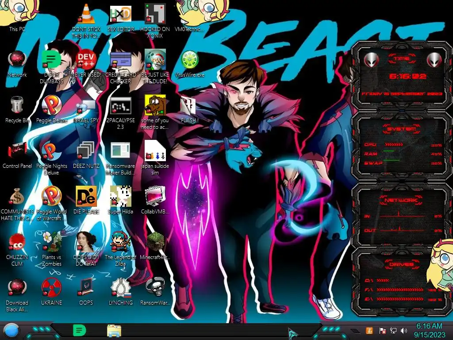This screenshot has width=453, height=340.
Task: Click the Java update tray icon
Action: [369, 330]
